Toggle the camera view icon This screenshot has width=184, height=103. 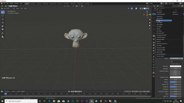pyautogui.click(x=150, y=25)
